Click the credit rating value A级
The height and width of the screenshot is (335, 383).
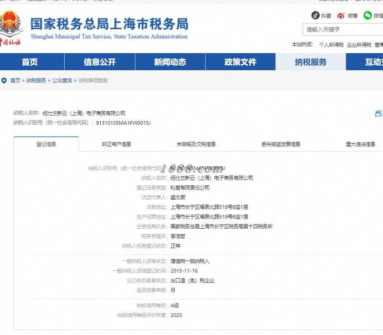pos(175,305)
